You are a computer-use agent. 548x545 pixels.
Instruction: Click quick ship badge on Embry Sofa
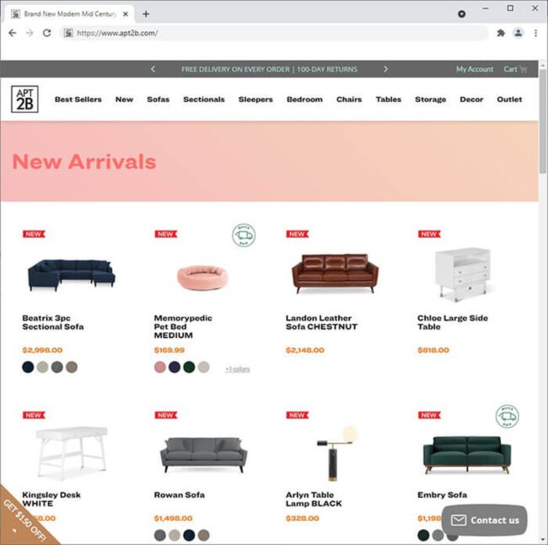(507, 416)
